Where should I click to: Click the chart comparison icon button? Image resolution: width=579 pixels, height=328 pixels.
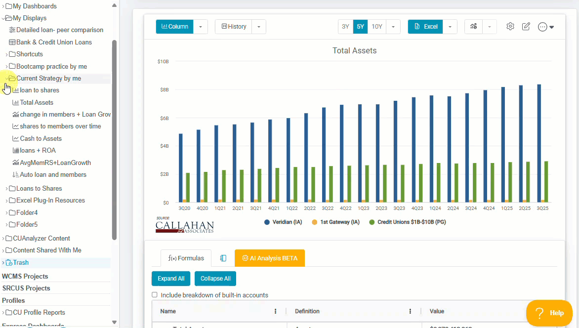[x=473, y=27]
